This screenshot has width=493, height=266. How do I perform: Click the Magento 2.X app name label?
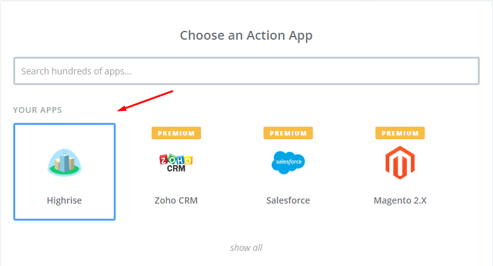(x=400, y=200)
